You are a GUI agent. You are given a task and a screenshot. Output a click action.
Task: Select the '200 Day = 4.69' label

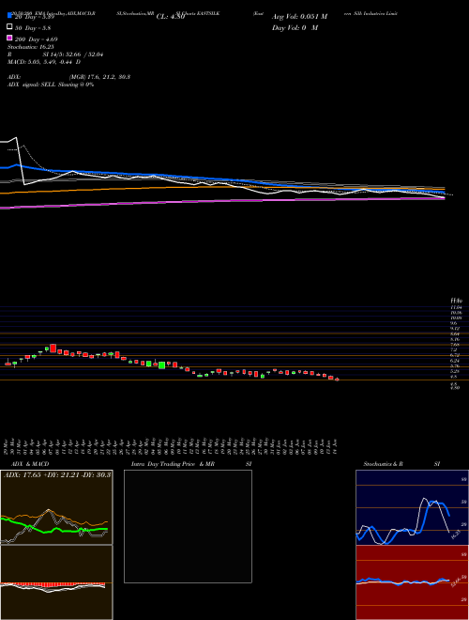pyautogui.click(x=37, y=39)
